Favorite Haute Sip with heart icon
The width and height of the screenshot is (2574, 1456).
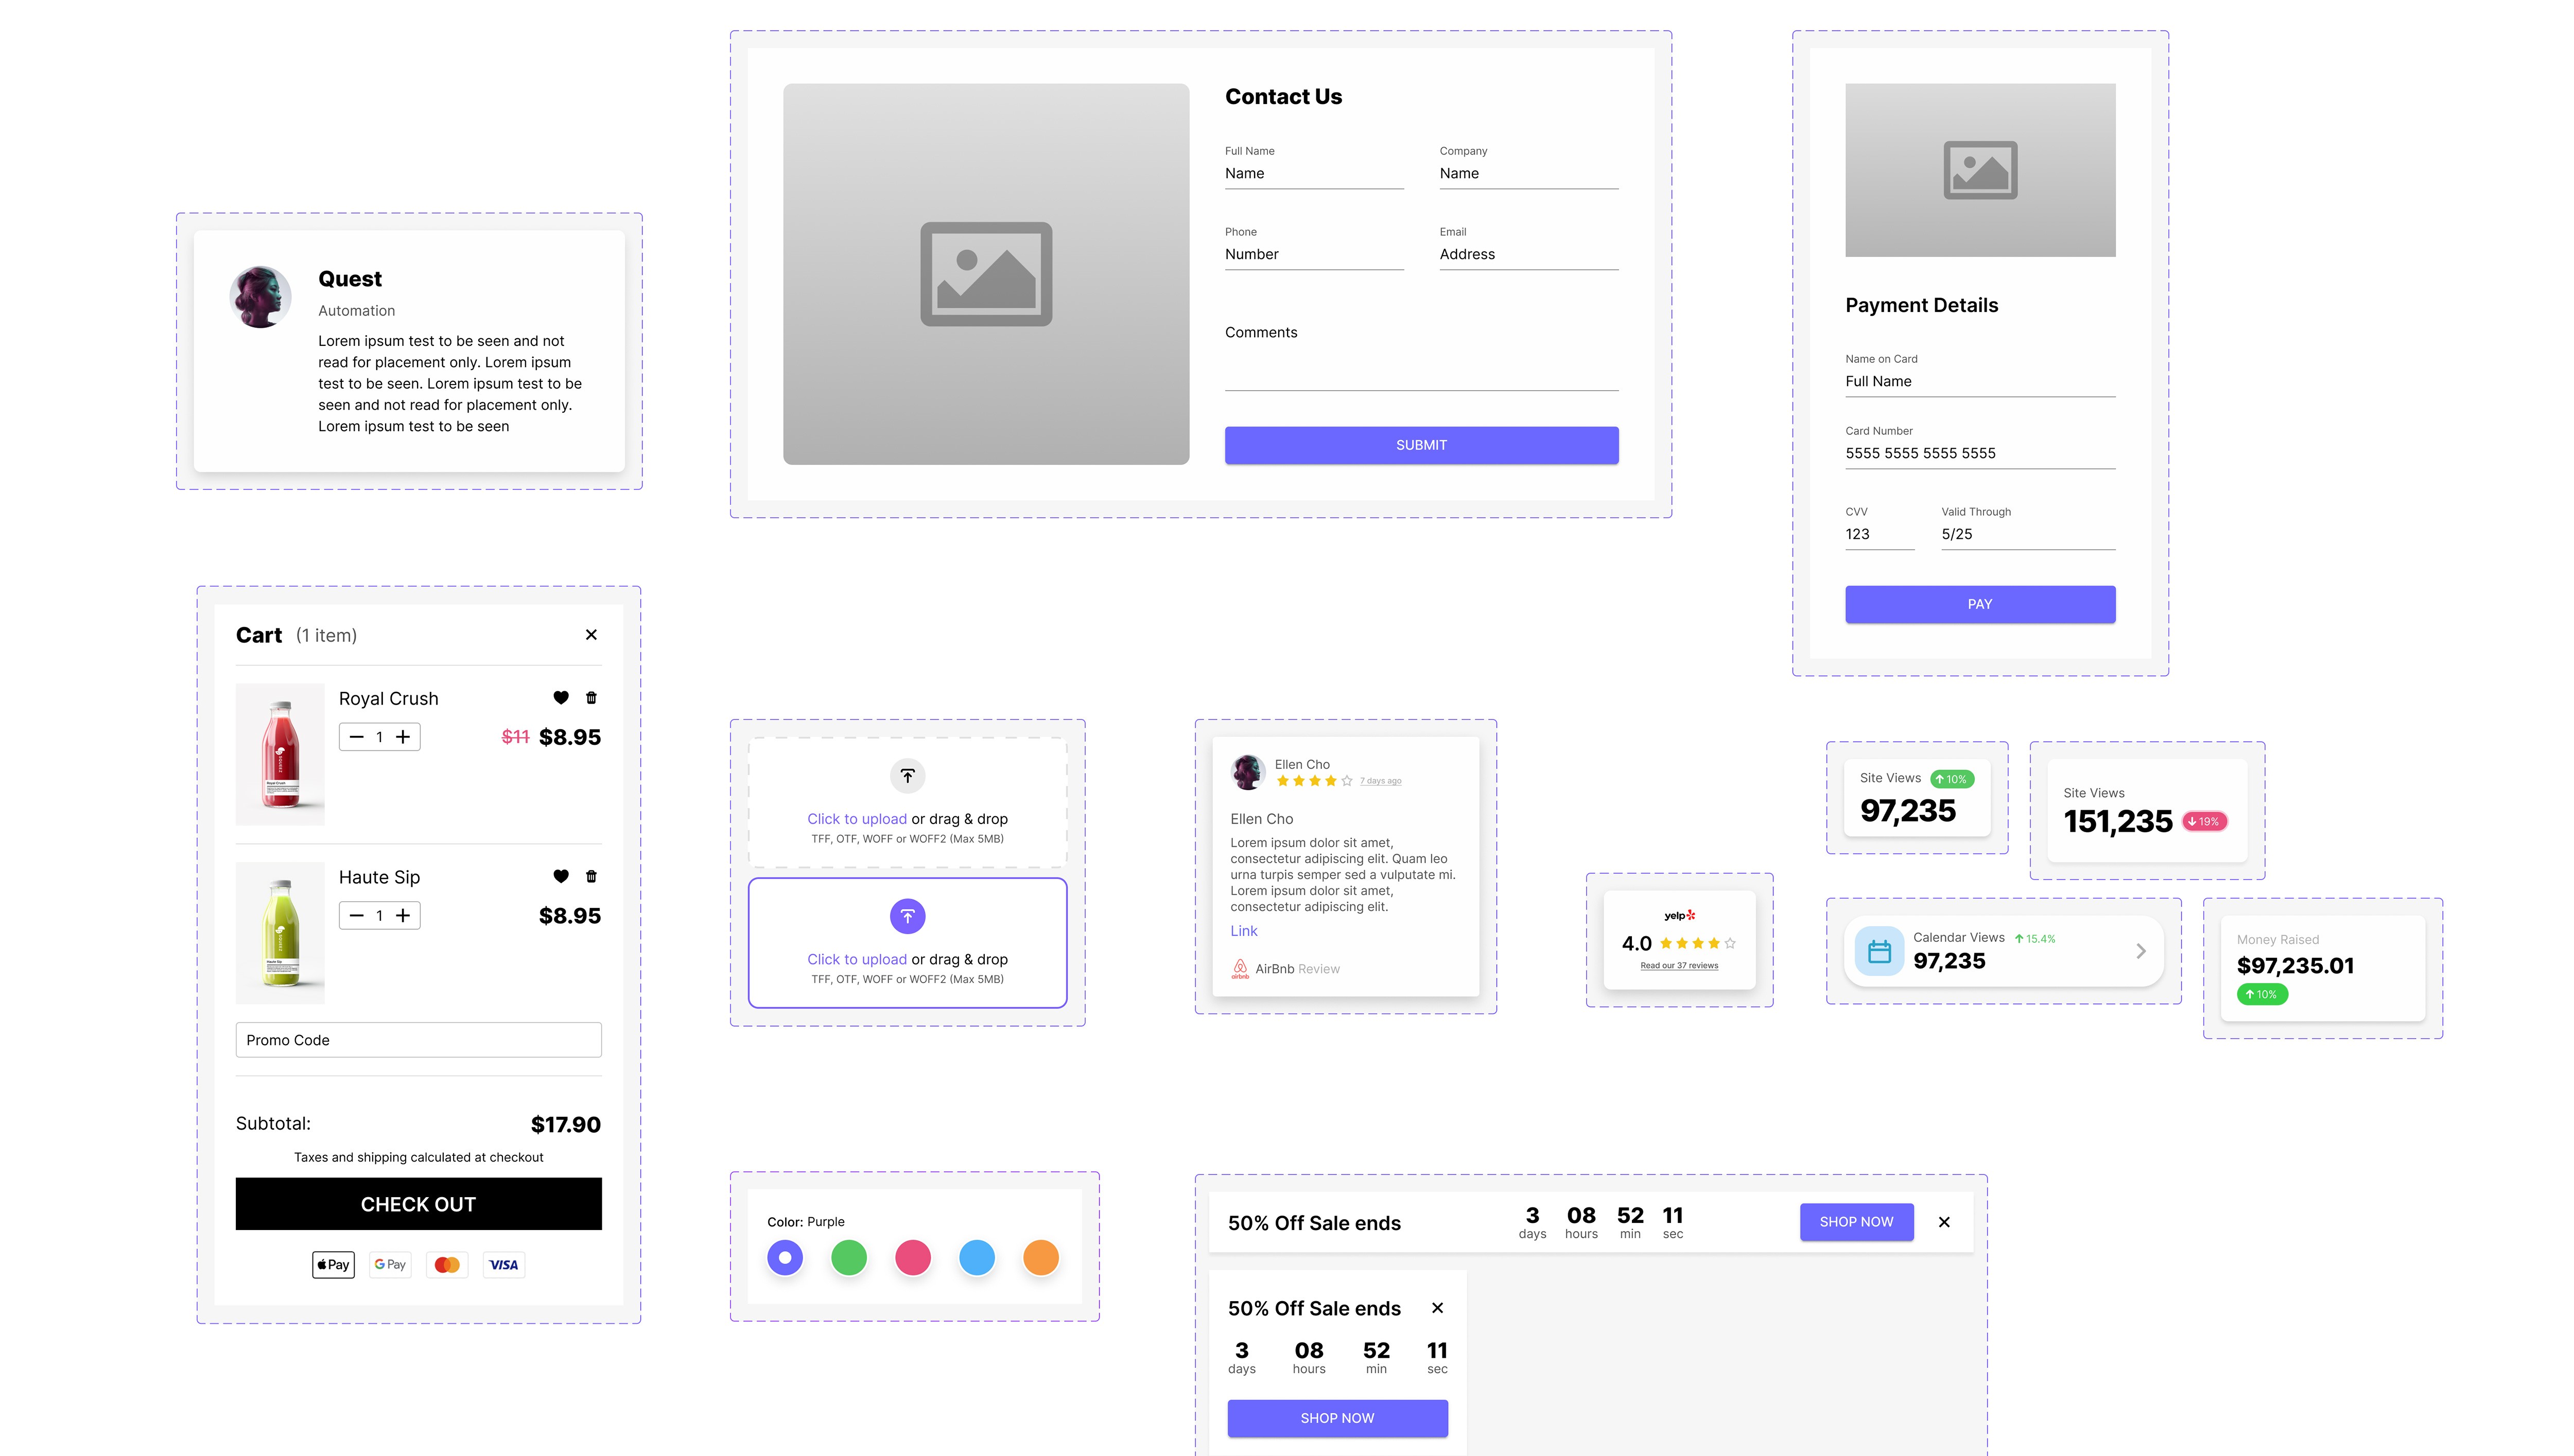[561, 876]
